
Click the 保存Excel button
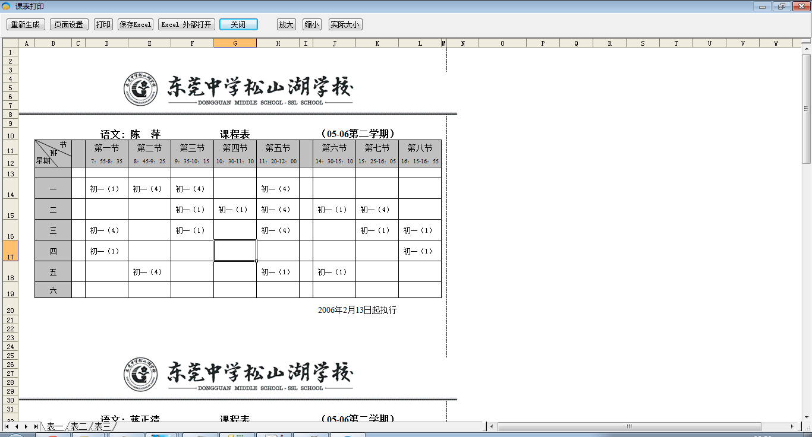coord(136,24)
